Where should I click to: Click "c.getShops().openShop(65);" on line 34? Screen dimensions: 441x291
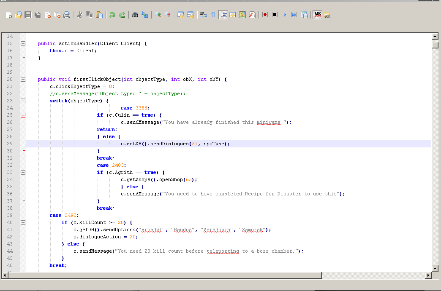point(159,179)
